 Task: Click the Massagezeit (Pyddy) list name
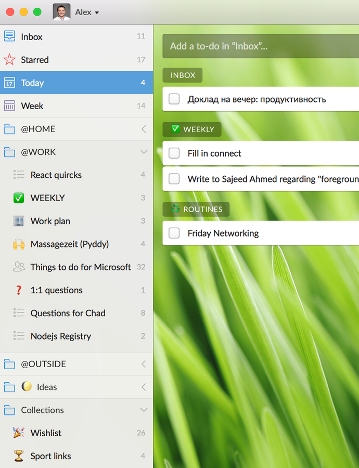click(x=70, y=244)
